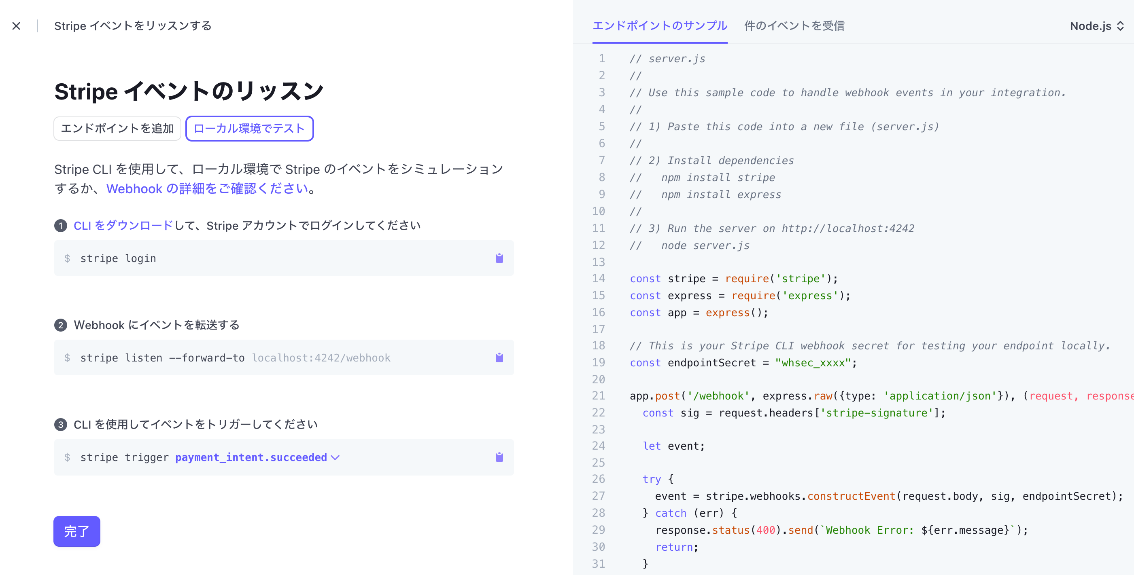Copy the stripe login command
1134x575 pixels.
(x=499, y=258)
